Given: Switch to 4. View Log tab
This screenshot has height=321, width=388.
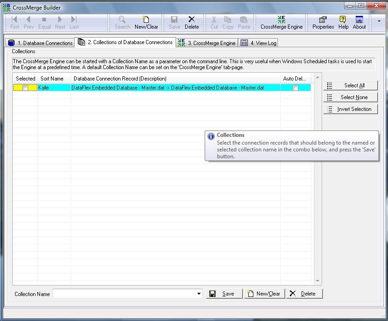Looking at the screenshot, I should pos(258,43).
